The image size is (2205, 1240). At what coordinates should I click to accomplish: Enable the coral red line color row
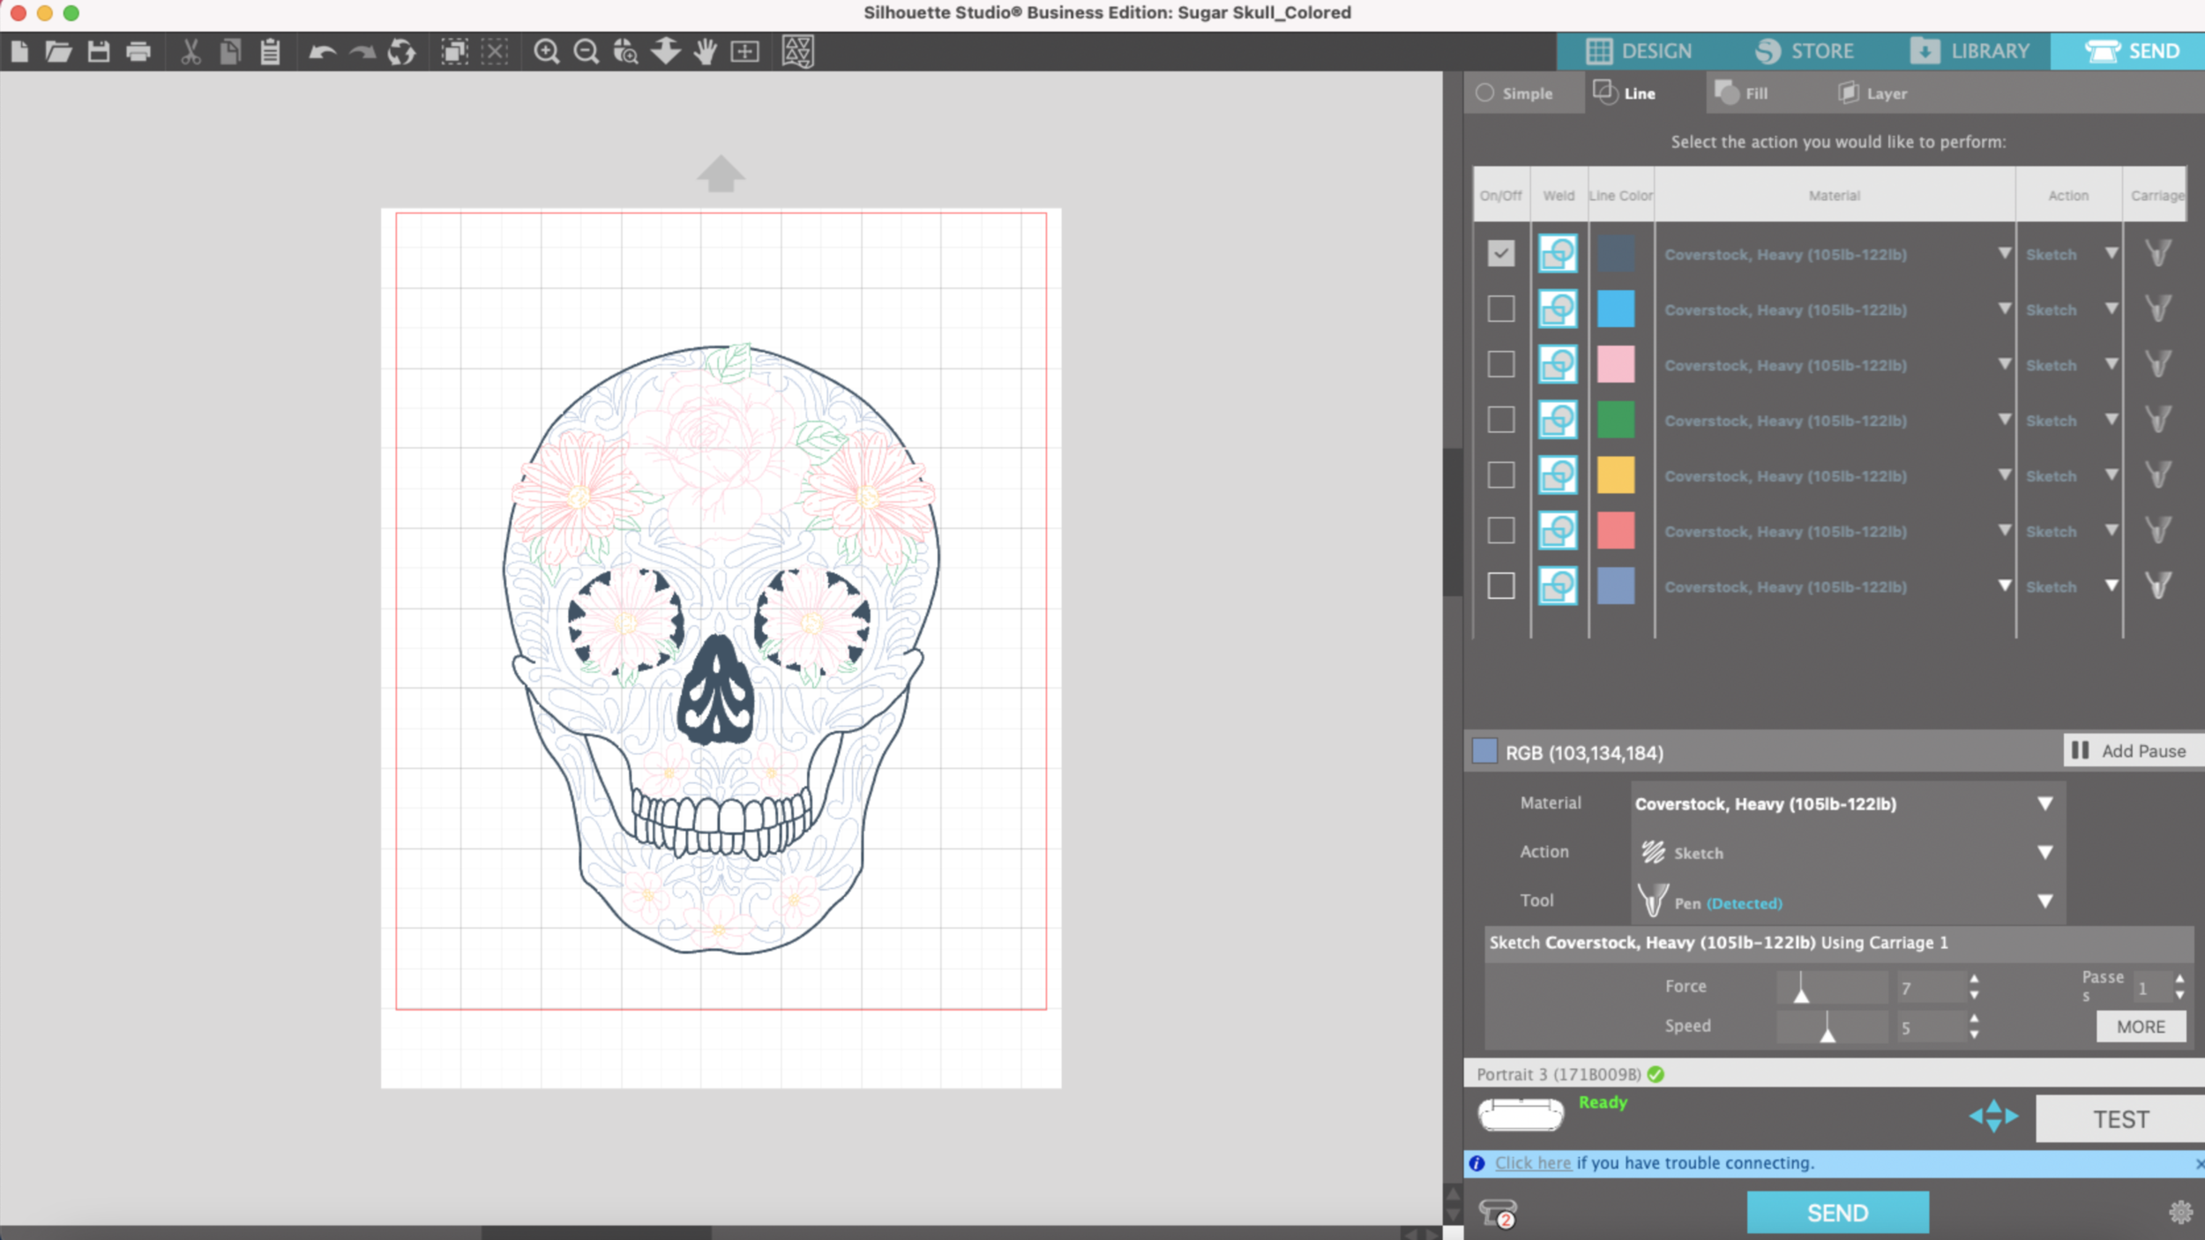click(1500, 531)
